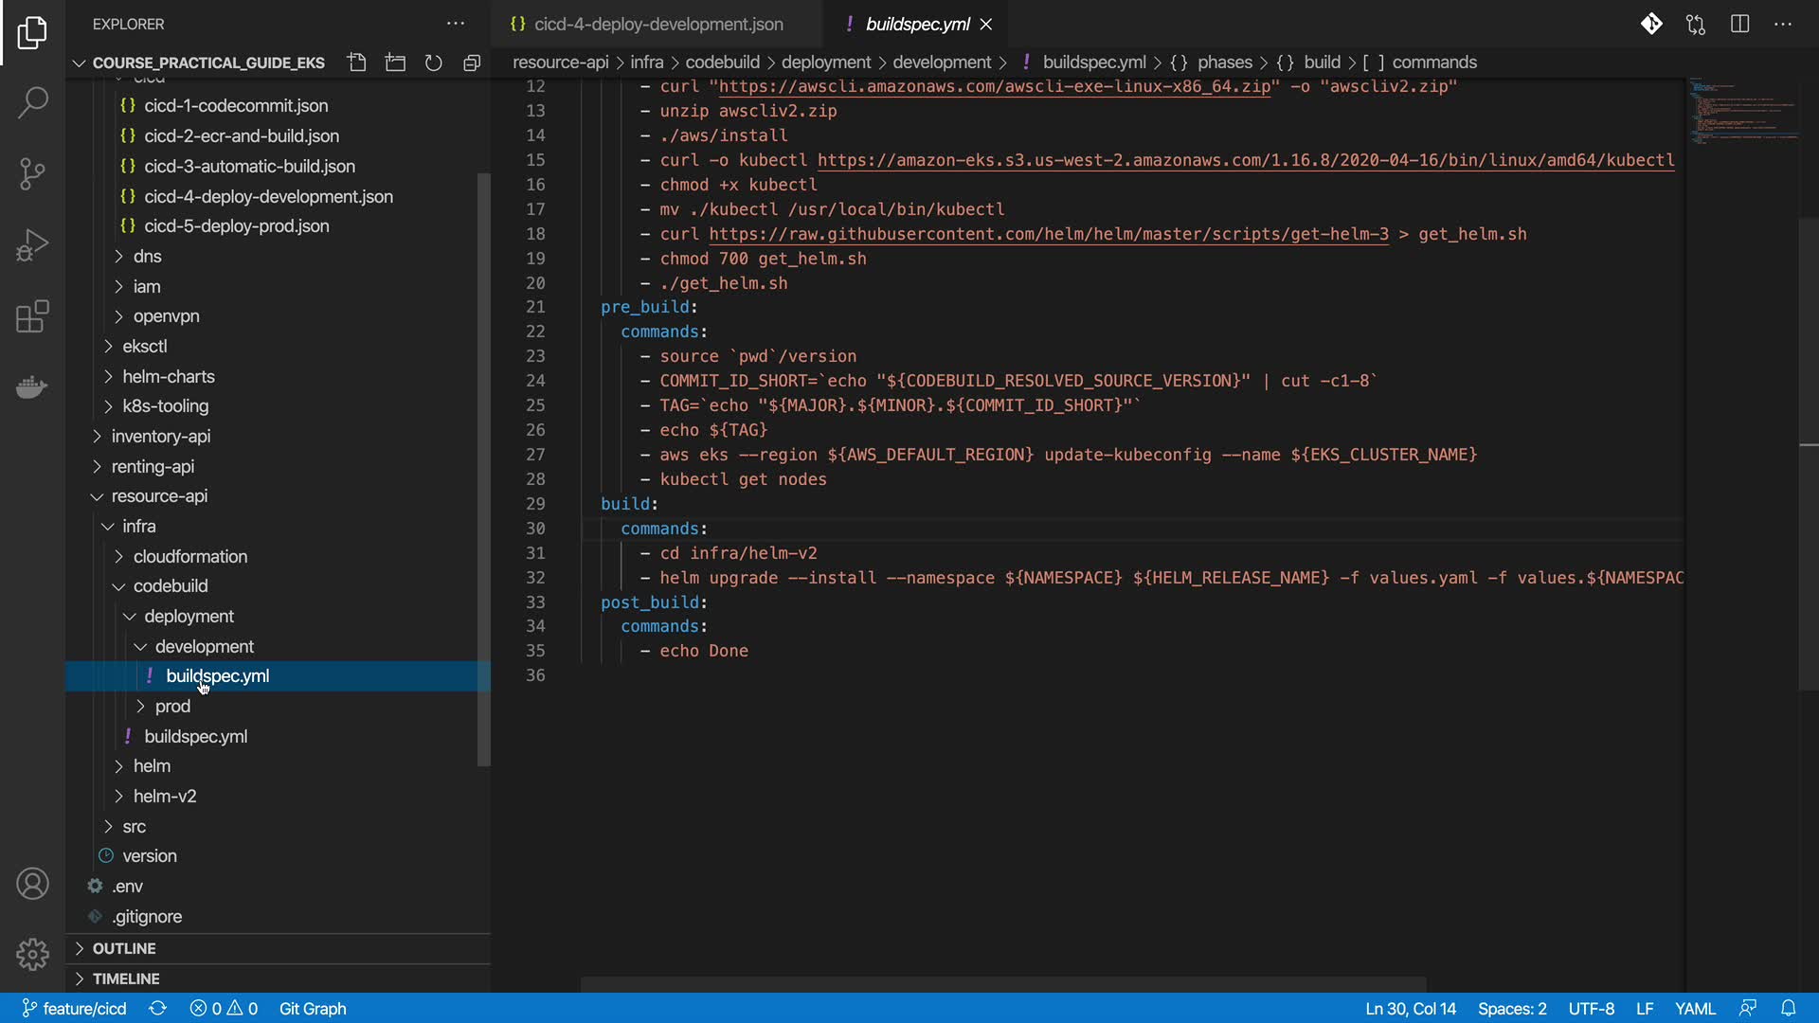Open the get-helm-3 script URL
1819x1023 pixels.
pyautogui.click(x=1048, y=234)
